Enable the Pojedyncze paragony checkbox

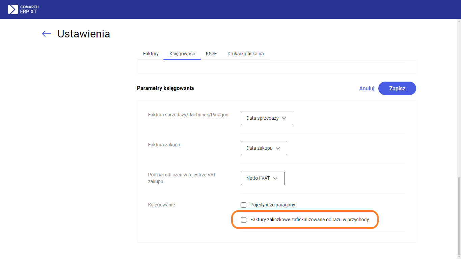pyautogui.click(x=244, y=205)
